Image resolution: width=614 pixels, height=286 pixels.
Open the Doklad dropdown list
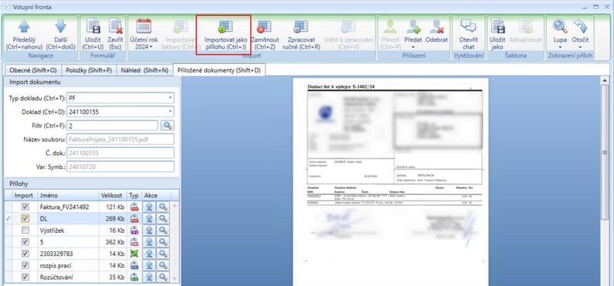click(170, 112)
